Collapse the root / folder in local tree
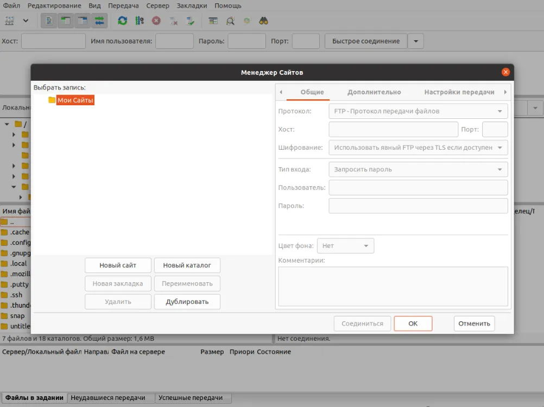 [x=7, y=124]
